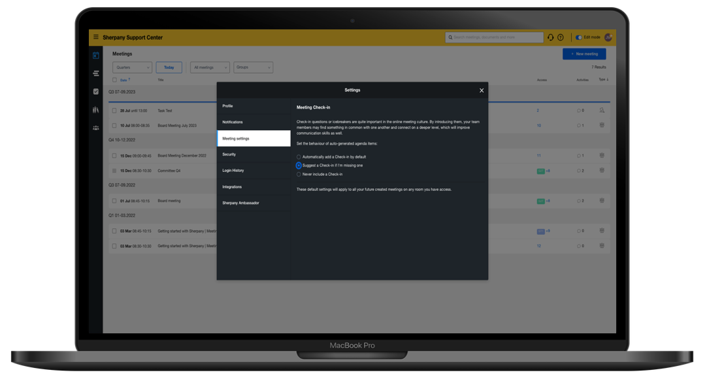
Task: Click type icon in 03 Mar 08:45 row
Action: (602, 231)
